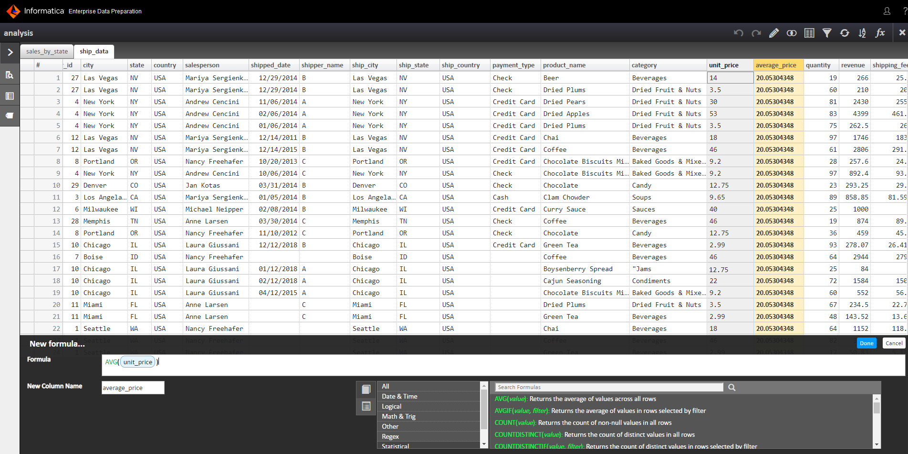908x454 pixels.
Task: Close the analysis worksheet with X
Action: click(x=902, y=32)
